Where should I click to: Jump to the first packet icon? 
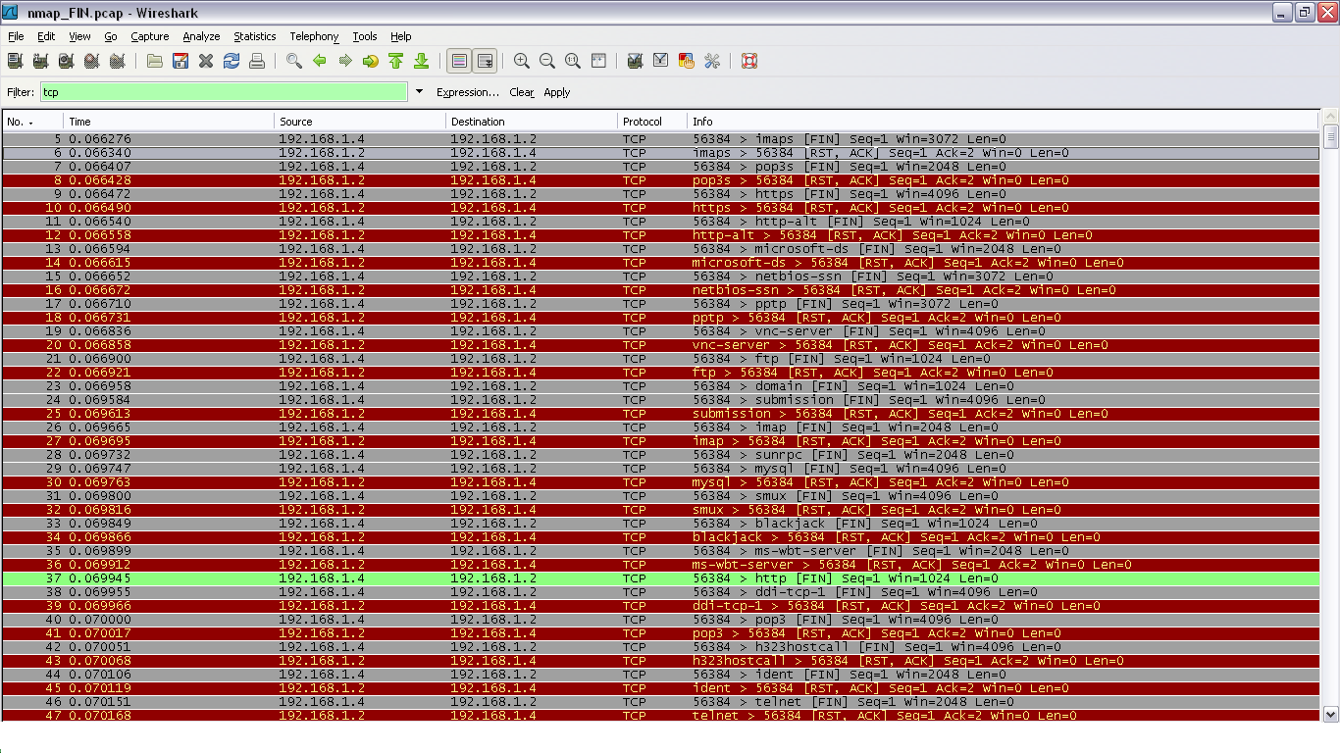pos(396,61)
